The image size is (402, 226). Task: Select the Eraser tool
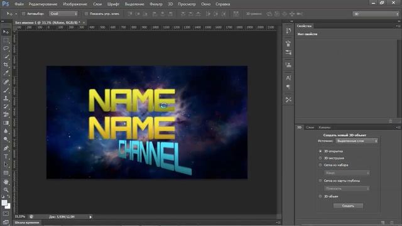click(x=6, y=114)
